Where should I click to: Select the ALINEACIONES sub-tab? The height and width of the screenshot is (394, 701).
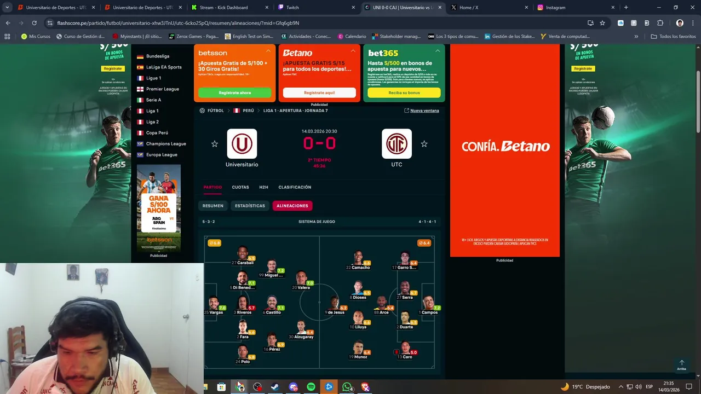[292, 206]
